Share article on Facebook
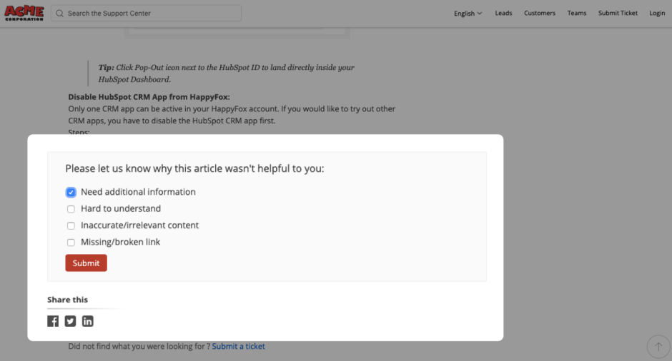672x361 pixels. click(x=53, y=321)
